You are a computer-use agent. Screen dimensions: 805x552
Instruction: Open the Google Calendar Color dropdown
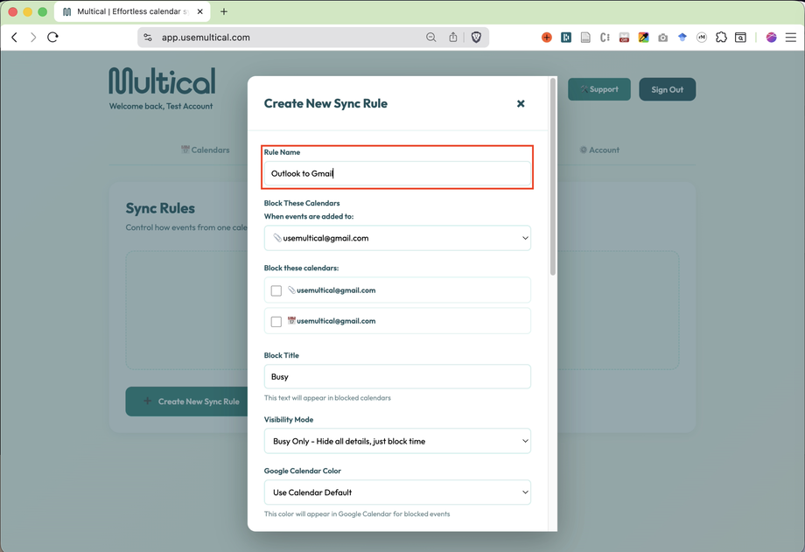(x=397, y=493)
